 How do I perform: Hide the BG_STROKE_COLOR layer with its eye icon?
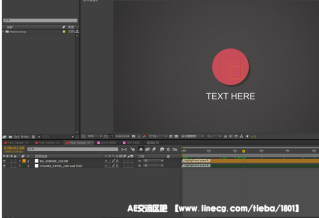[x=5, y=161]
